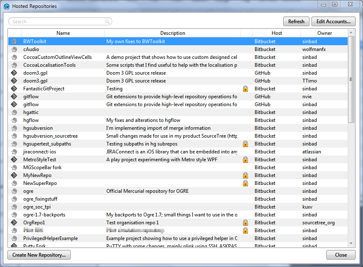Click owner name kuxv
Screen dimensions: 363x267
(307, 207)
